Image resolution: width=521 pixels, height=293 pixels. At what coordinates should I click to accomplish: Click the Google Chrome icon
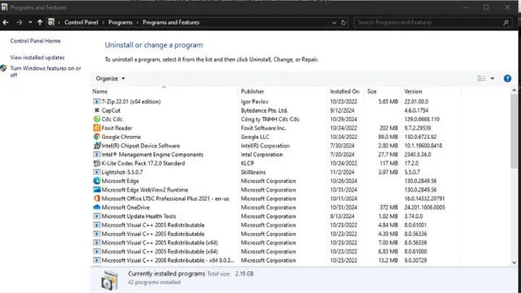tap(97, 137)
